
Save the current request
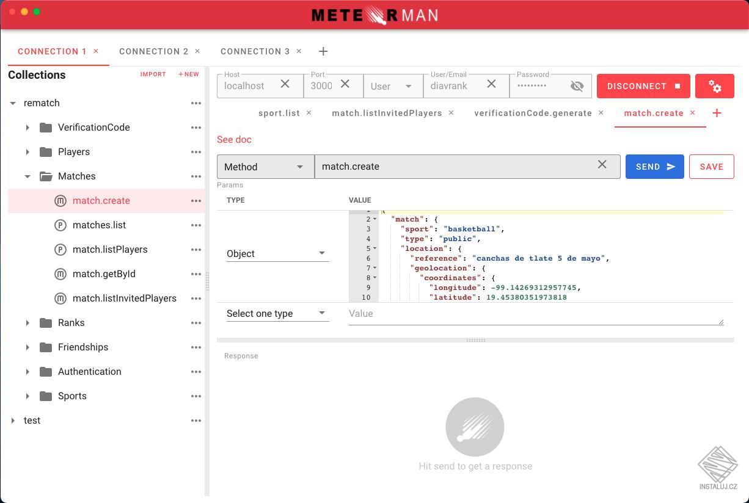(x=712, y=167)
